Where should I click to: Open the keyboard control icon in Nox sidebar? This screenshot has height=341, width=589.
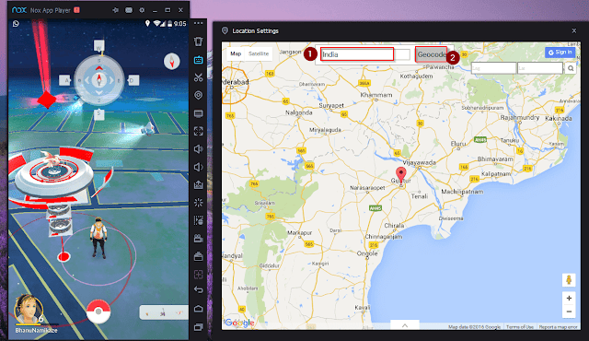[x=199, y=60]
